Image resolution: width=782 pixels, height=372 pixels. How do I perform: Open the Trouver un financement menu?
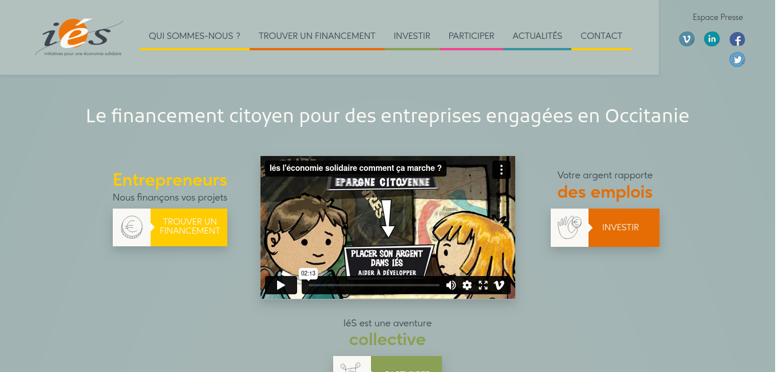tap(317, 36)
